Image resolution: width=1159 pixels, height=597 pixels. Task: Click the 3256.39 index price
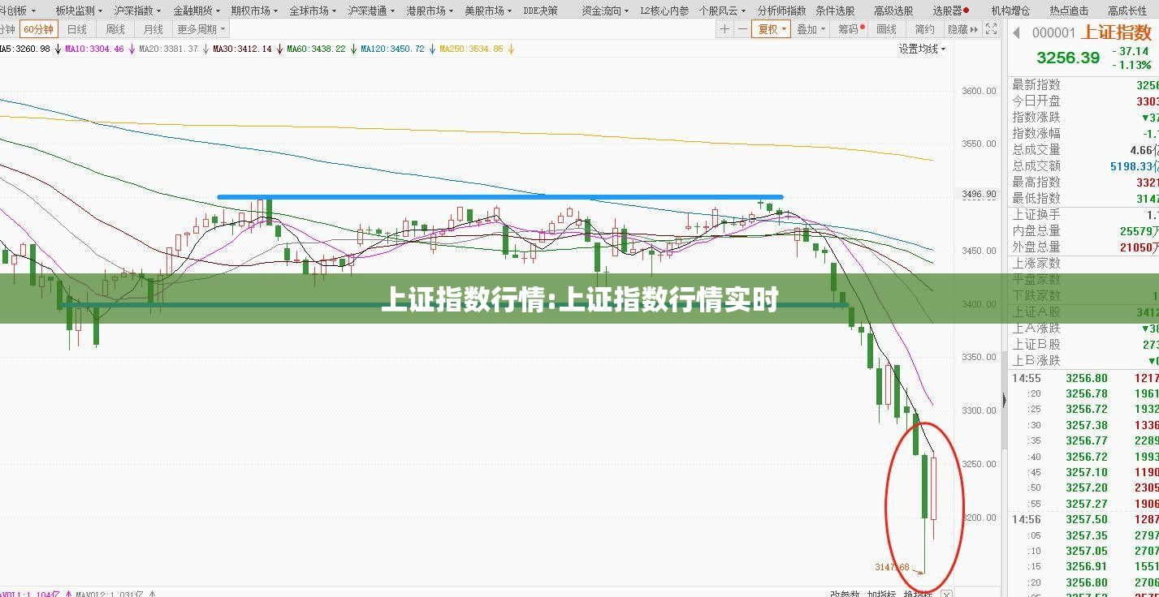(1068, 58)
